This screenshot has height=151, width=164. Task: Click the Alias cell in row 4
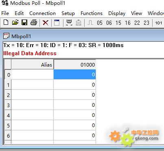(33, 115)
